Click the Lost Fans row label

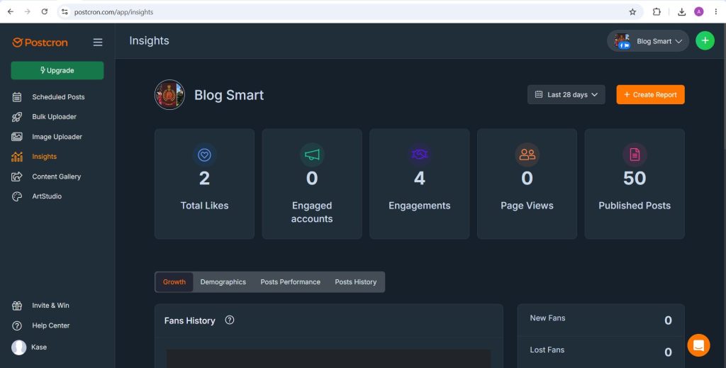(x=547, y=350)
